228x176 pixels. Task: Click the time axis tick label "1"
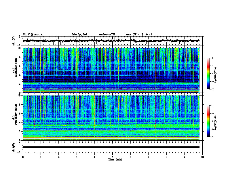click(41, 157)
